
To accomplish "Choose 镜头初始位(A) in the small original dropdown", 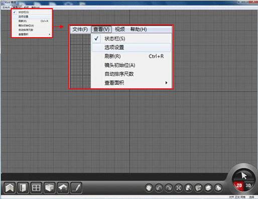I will (x=32, y=26).
